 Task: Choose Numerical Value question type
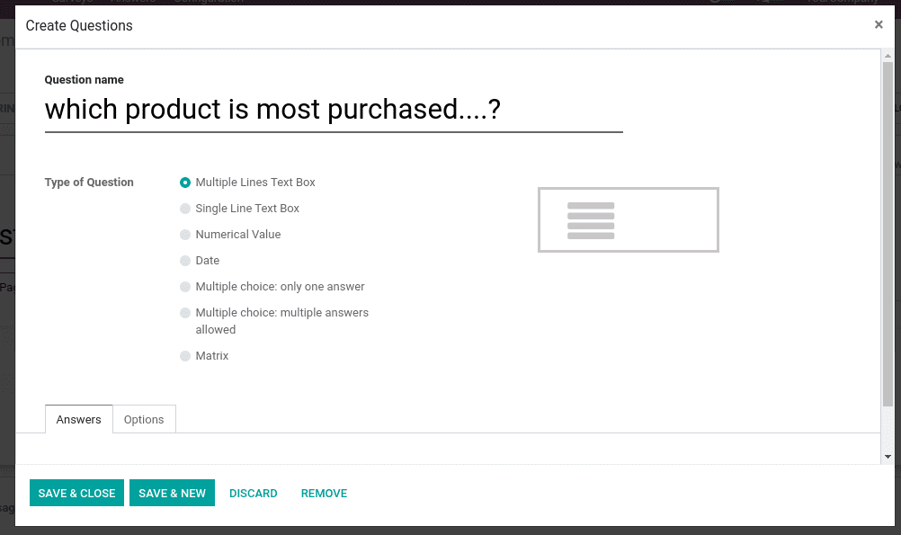point(185,235)
